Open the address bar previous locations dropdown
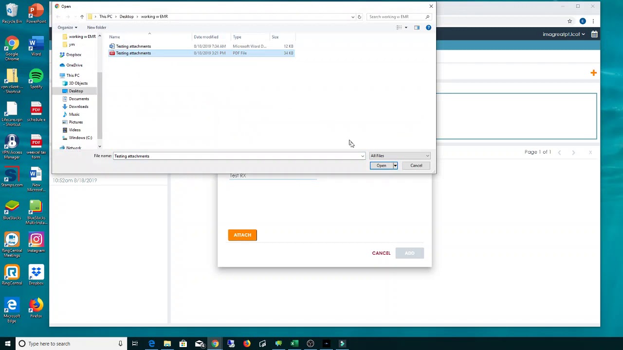Screen dimensions: 623x350 coord(353,17)
